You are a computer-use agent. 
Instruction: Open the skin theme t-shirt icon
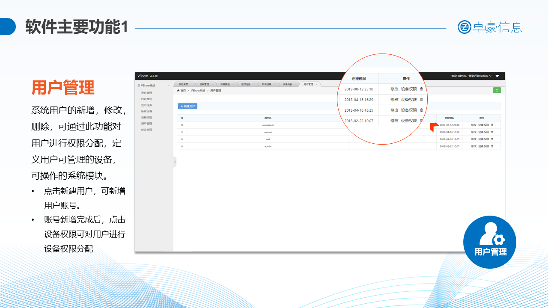pos(497,76)
